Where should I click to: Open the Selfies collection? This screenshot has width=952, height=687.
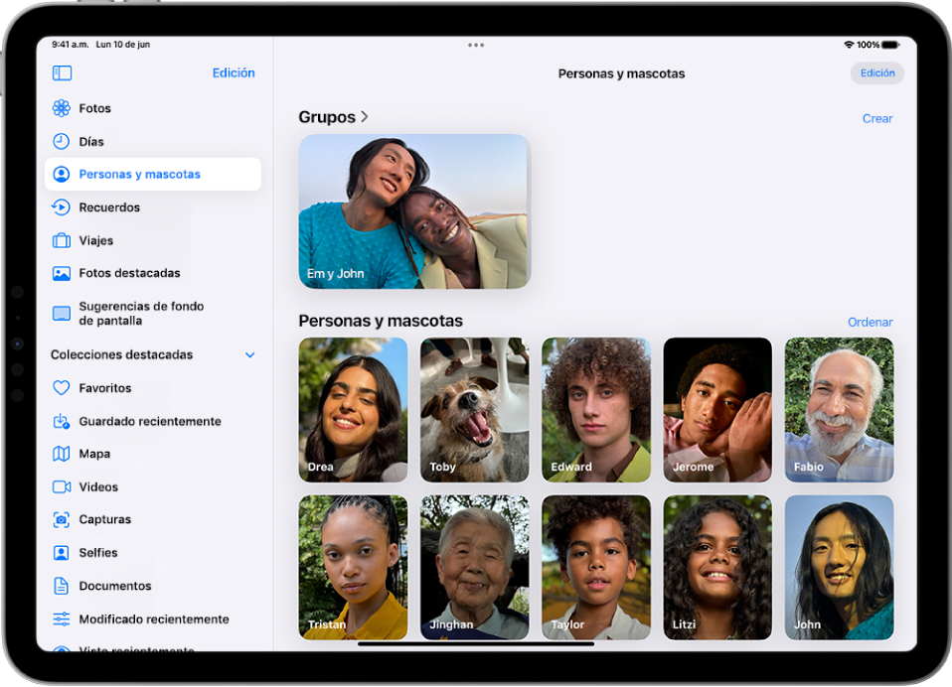(x=103, y=552)
